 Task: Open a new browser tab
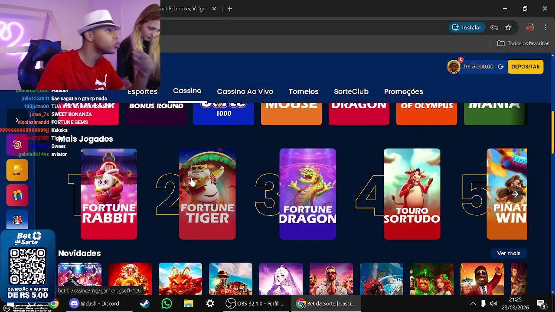(230, 9)
